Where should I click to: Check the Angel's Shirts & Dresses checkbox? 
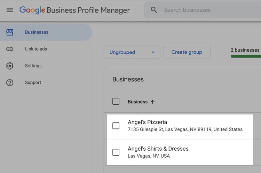[x=116, y=152]
